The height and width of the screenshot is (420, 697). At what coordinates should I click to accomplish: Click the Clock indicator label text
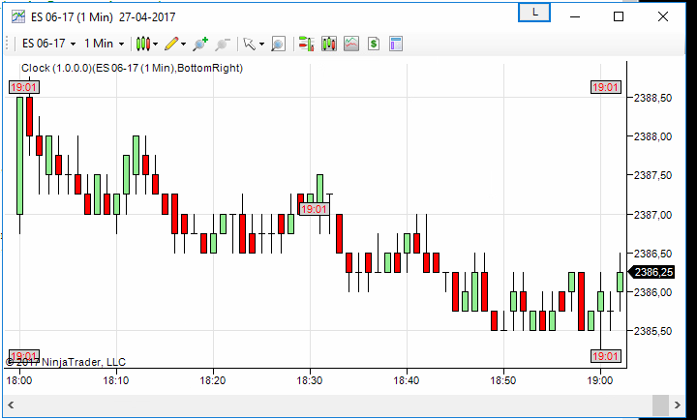pyautogui.click(x=132, y=68)
